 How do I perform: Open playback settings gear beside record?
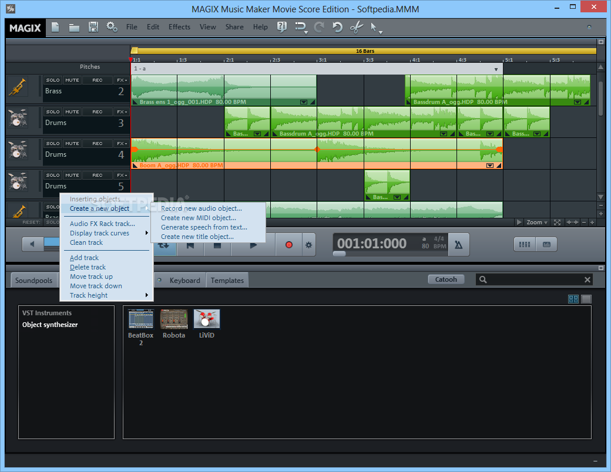click(x=308, y=245)
